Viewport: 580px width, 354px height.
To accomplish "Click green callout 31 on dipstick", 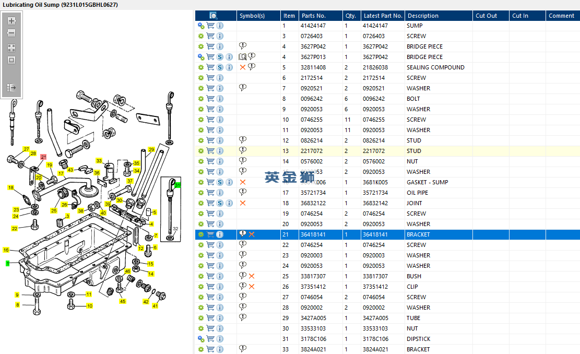I will click(177, 185).
